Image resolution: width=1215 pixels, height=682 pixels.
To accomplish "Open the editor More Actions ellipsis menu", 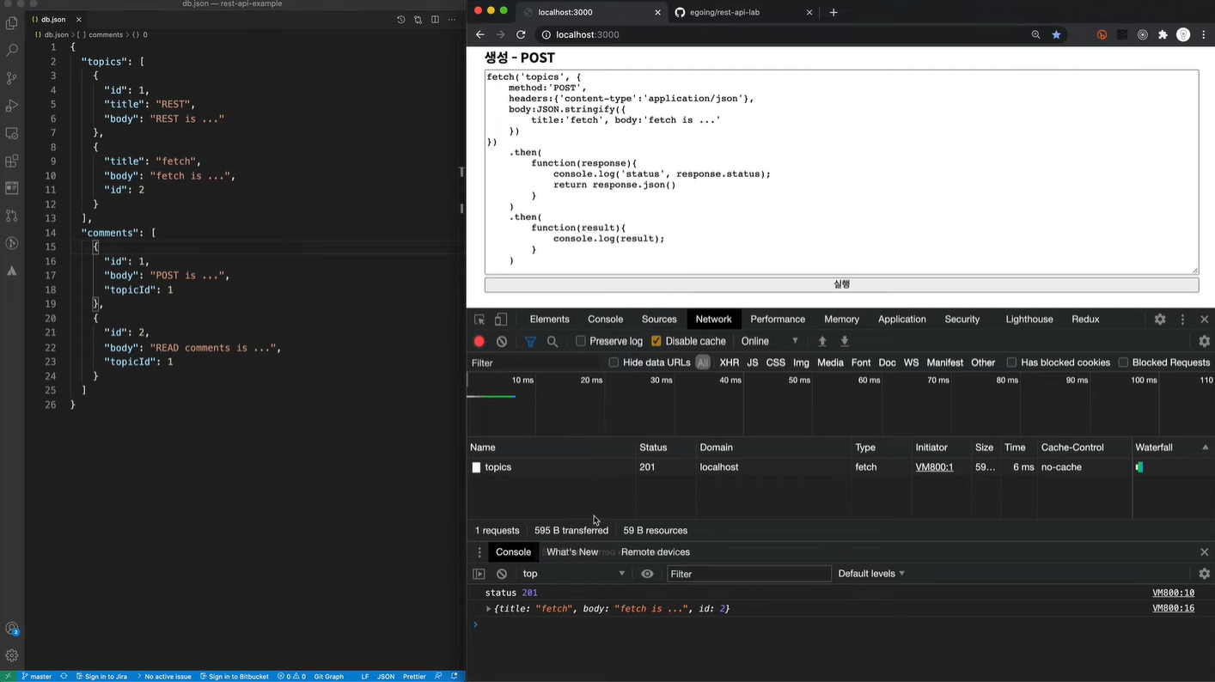I will click(452, 19).
